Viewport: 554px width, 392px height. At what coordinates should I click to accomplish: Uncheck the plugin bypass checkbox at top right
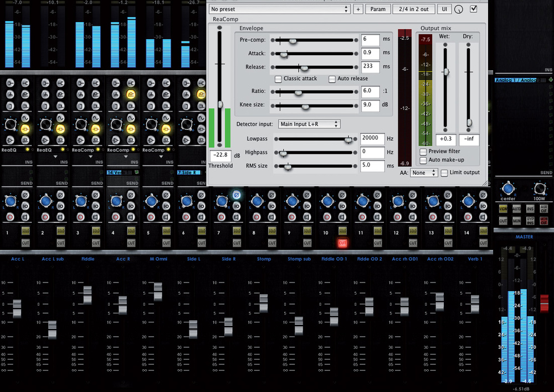(474, 9)
